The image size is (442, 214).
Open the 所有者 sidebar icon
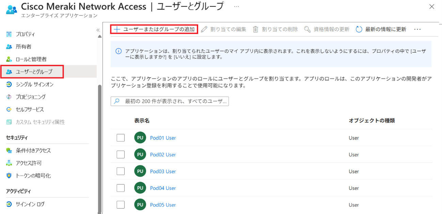[x=9, y=47]
